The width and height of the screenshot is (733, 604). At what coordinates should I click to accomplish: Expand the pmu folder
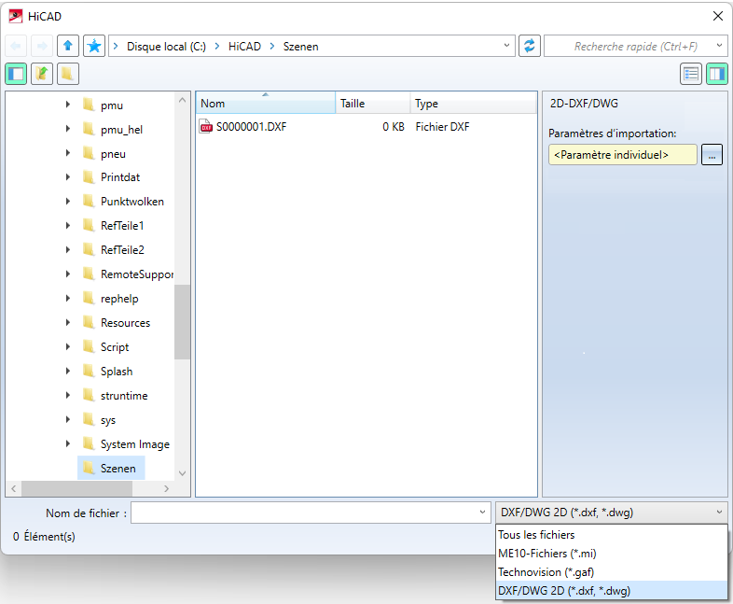point(68,105)
